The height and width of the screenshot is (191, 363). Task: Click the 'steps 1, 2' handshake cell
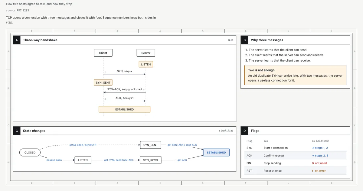tap(320, 148)
